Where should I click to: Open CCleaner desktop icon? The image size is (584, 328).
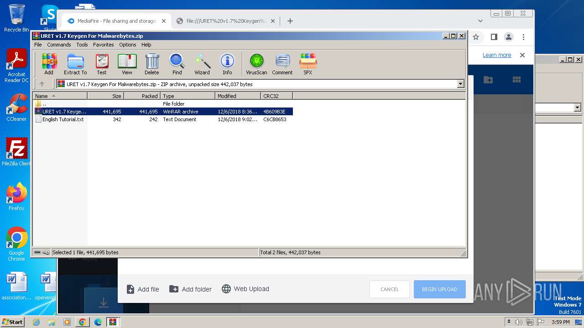click(x=16, y=108)
